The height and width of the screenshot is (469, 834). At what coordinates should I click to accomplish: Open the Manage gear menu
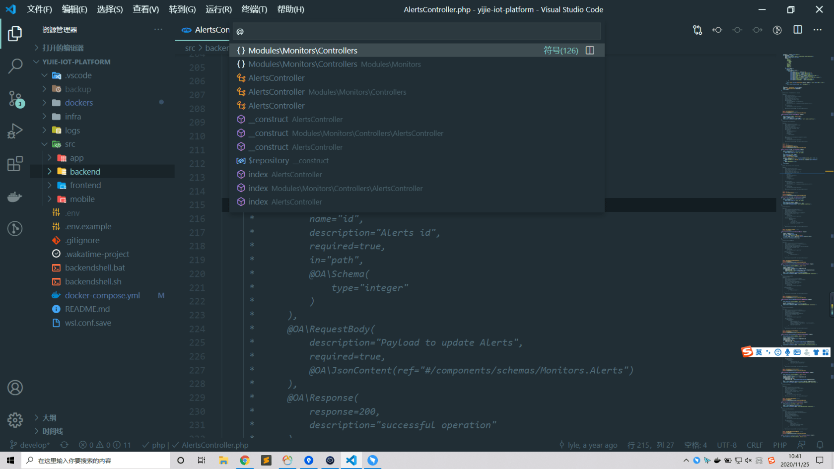click(15, 420)
